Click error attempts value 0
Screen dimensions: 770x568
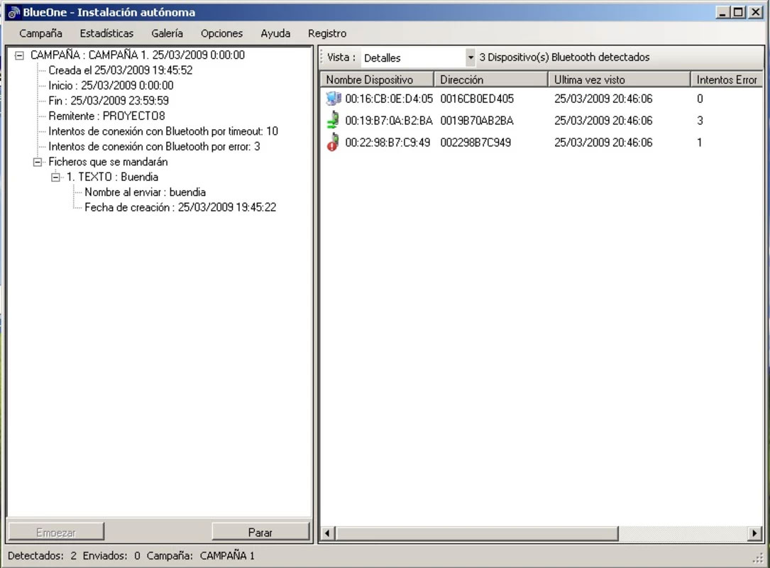[x=700, y=99]
